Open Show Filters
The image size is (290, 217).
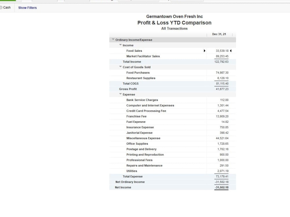click(x=27, y=8)
